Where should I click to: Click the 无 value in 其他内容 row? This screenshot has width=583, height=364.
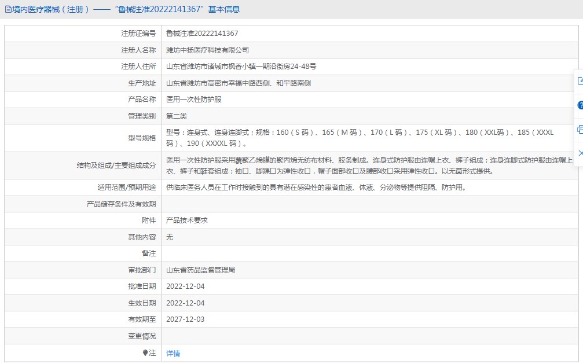(170, 237)
